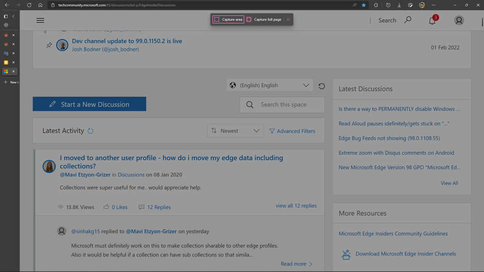
Task: Reset the language with circular arrow
Action: pyautogui.click(x=321, y=86)
